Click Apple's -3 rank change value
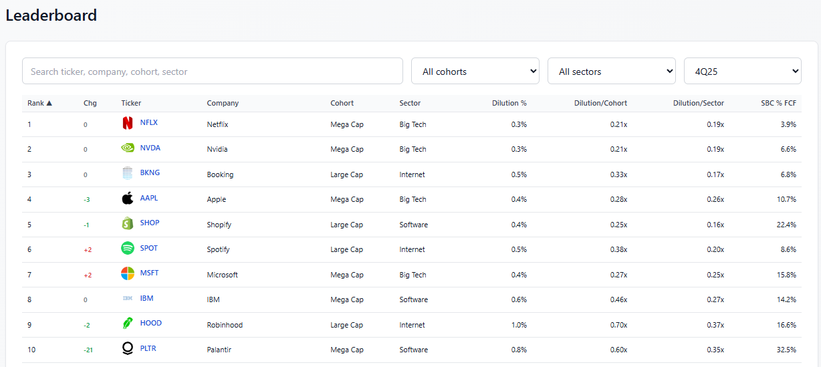 (87, 200)
